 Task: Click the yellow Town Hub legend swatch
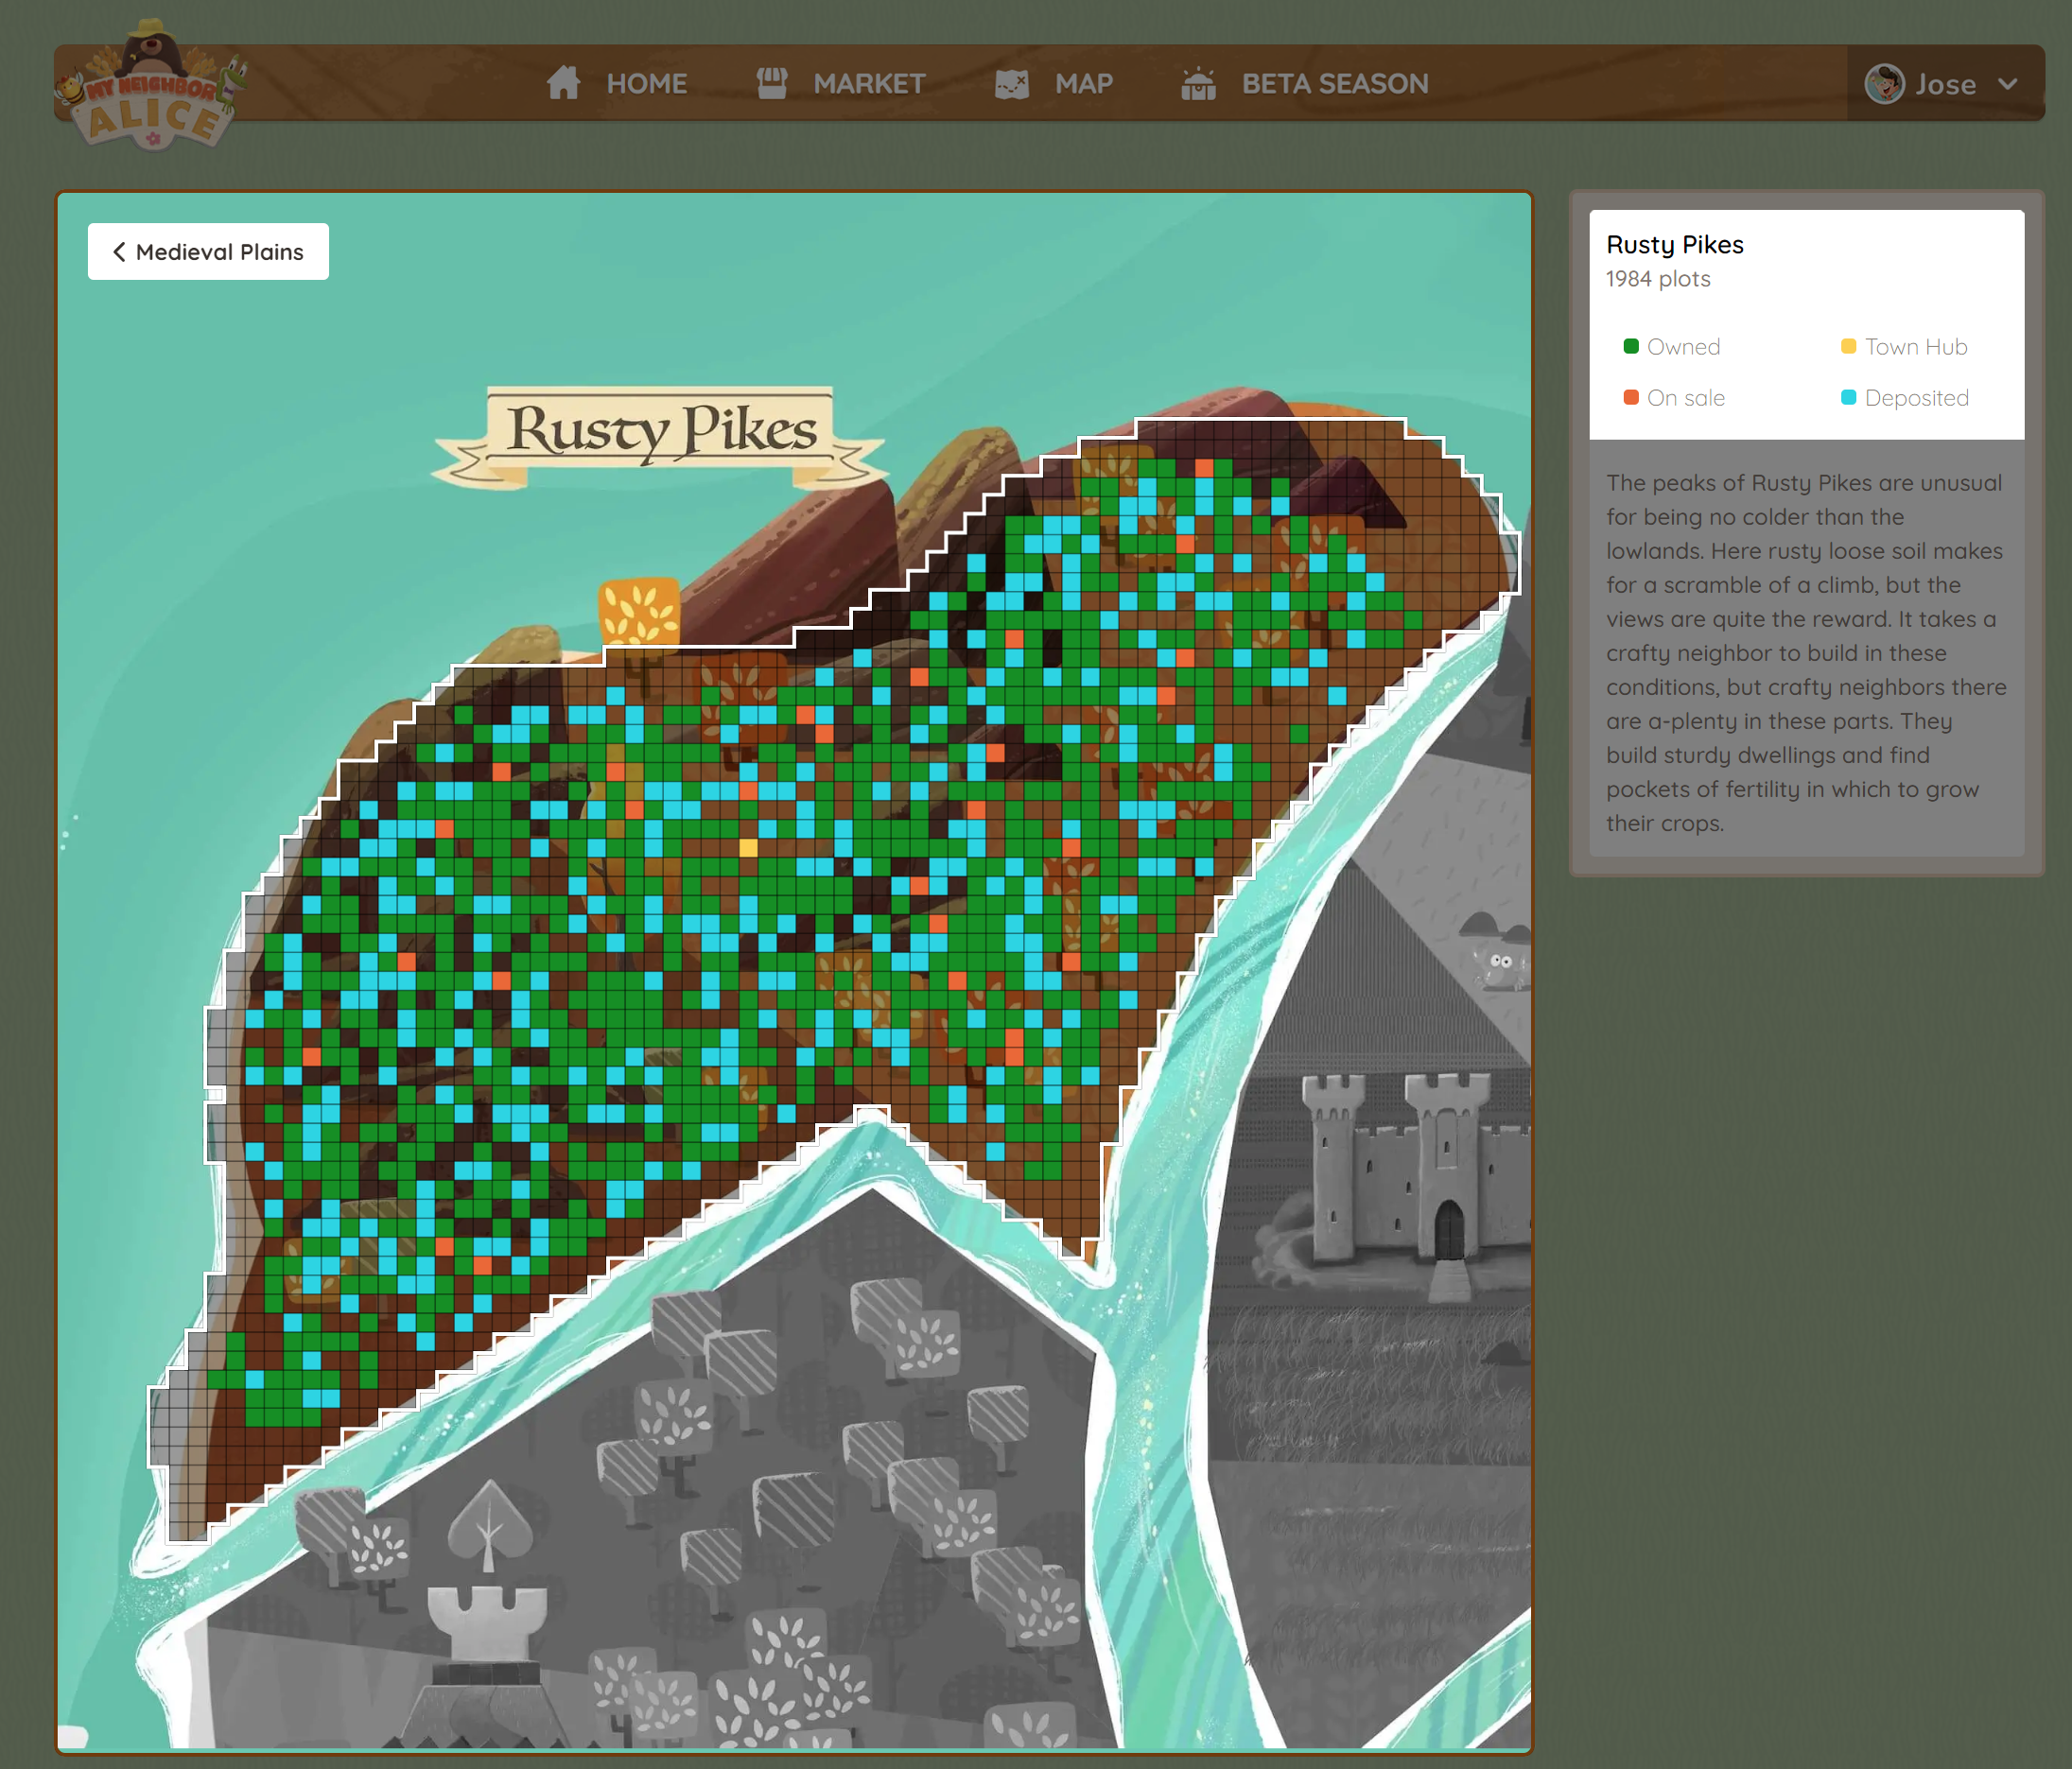coord(1848,347)
